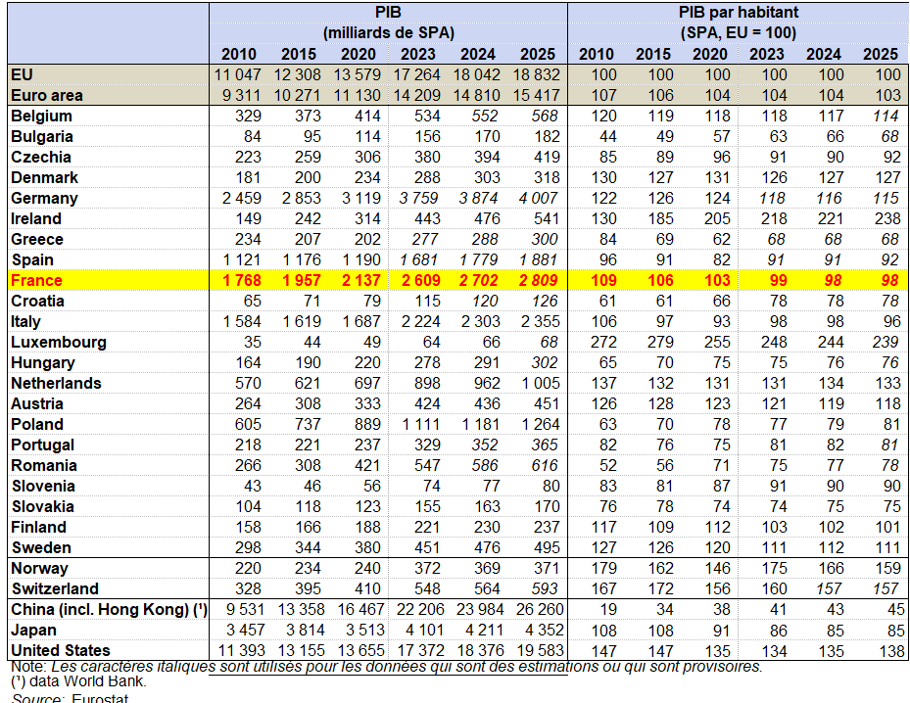The height and width of the screenshot is (703, 910).
Task: Click the Finland row label
Action: [39, 528]
